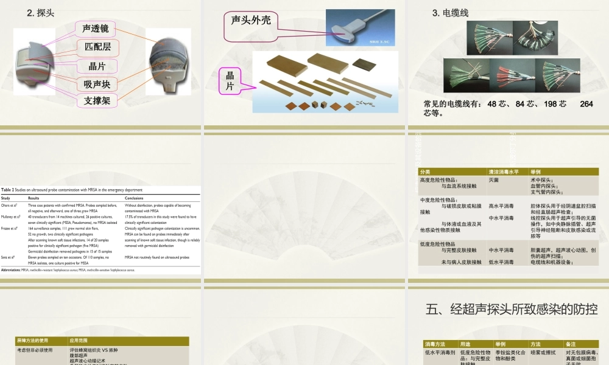Click the 声头外壳 callout box

click(x=252, y=26)
